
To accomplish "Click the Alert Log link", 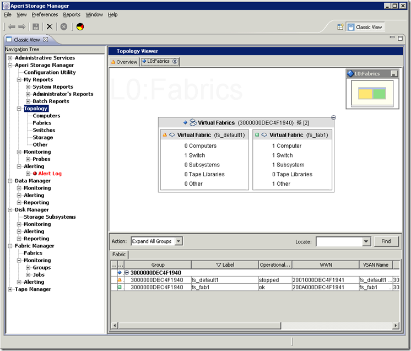I will coord(50,174).
